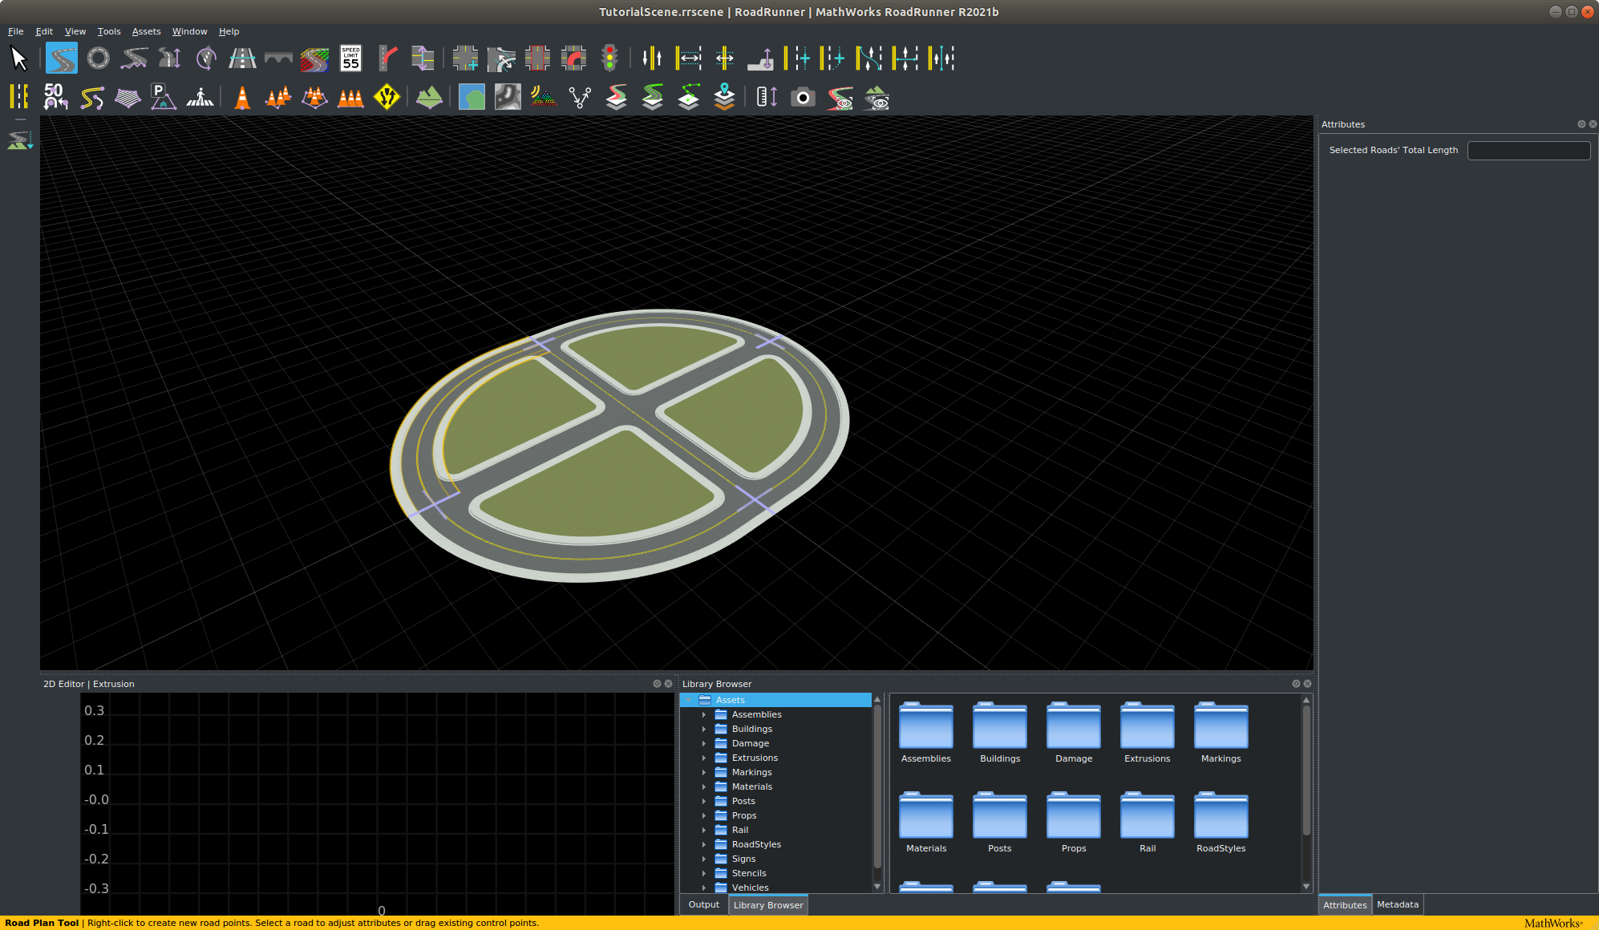Expand the Assemblies tree folder
Viewport: 1599px width, 930px height.
click(704, 714)
